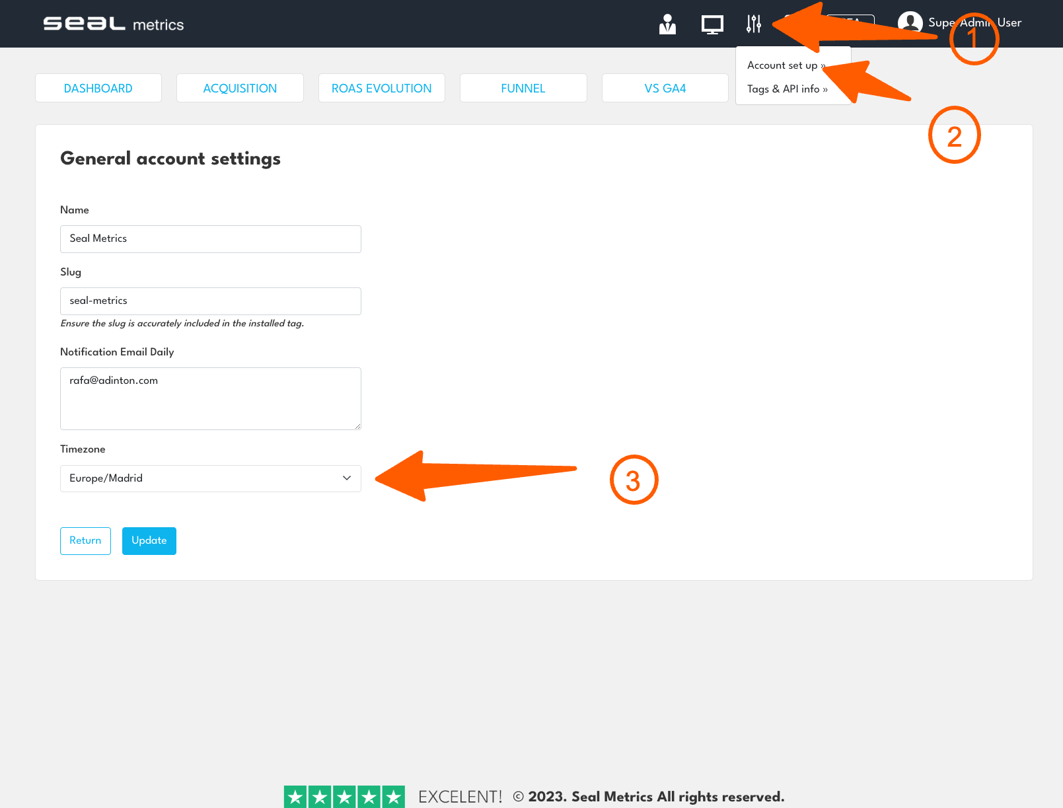Open the Funnel tab
This screenshot has width=1063, height=808.
(523, 89)
